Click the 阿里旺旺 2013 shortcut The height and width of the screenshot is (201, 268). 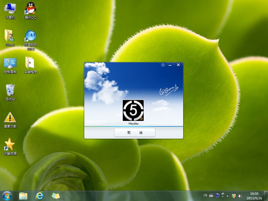31,40
